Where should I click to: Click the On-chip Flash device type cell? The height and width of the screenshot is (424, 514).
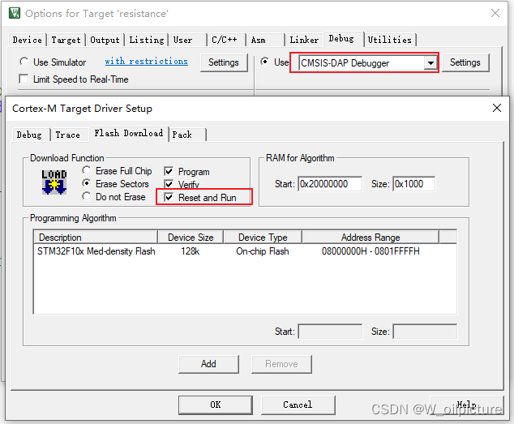click(263, 251)
